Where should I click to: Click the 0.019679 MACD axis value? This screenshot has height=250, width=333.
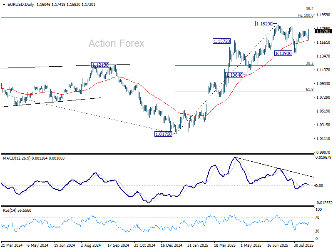pos(324,157)
